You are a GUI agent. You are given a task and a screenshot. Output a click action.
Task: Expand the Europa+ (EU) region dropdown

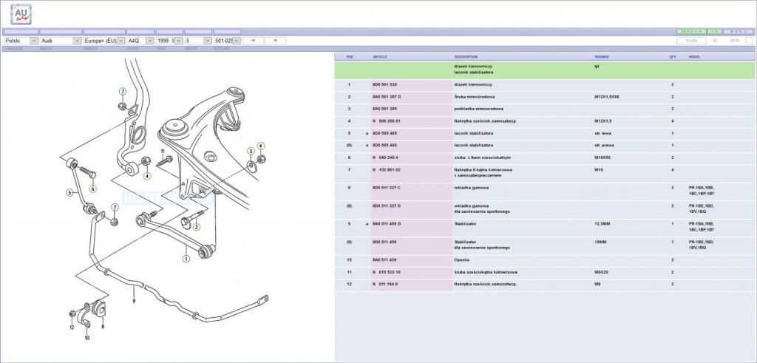pyautogui.click(x=103, y=41)
